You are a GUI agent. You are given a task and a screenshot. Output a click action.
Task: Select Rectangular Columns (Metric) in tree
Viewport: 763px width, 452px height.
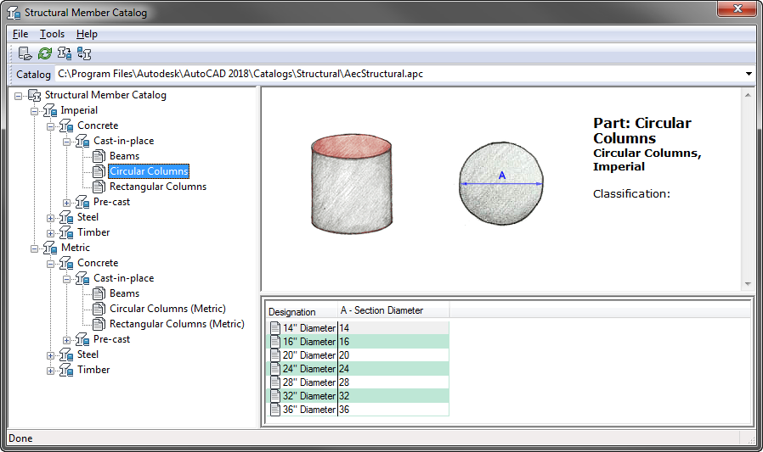pos(177,324)
